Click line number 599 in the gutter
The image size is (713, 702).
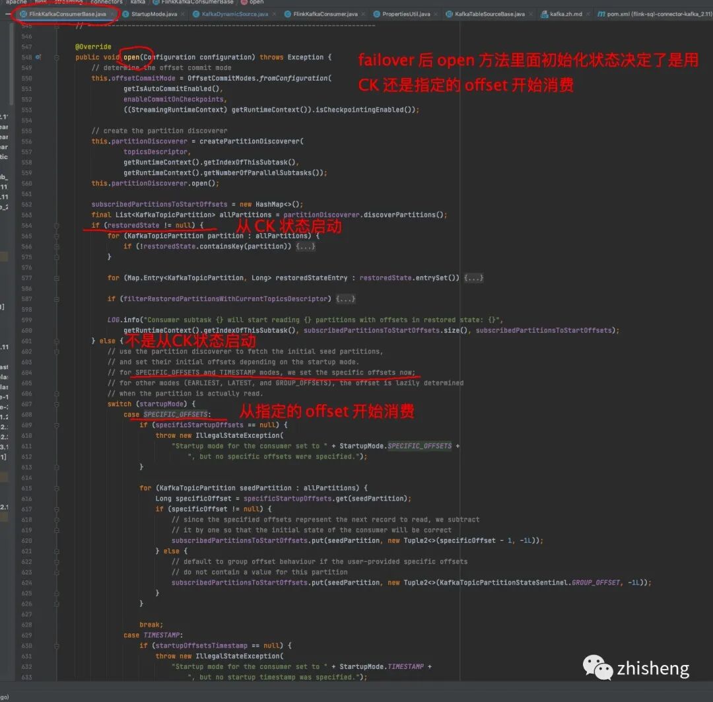(x=27, y=320)
